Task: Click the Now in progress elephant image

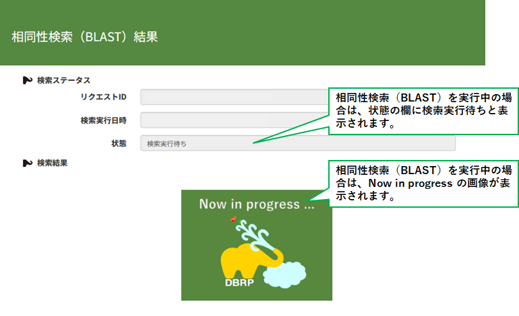Action: coord(257,245)
